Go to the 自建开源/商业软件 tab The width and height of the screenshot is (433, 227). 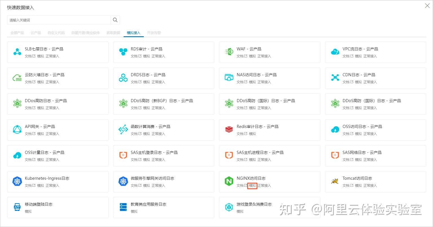pyautogui.click(x=86, y=33)
